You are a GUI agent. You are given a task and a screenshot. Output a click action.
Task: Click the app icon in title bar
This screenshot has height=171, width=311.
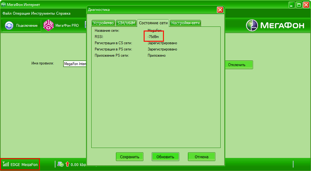[3, 4]
